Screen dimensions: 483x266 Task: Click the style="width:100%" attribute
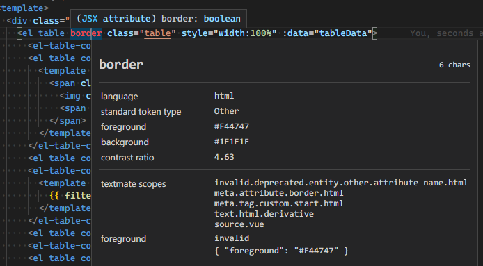coord(229,33)
